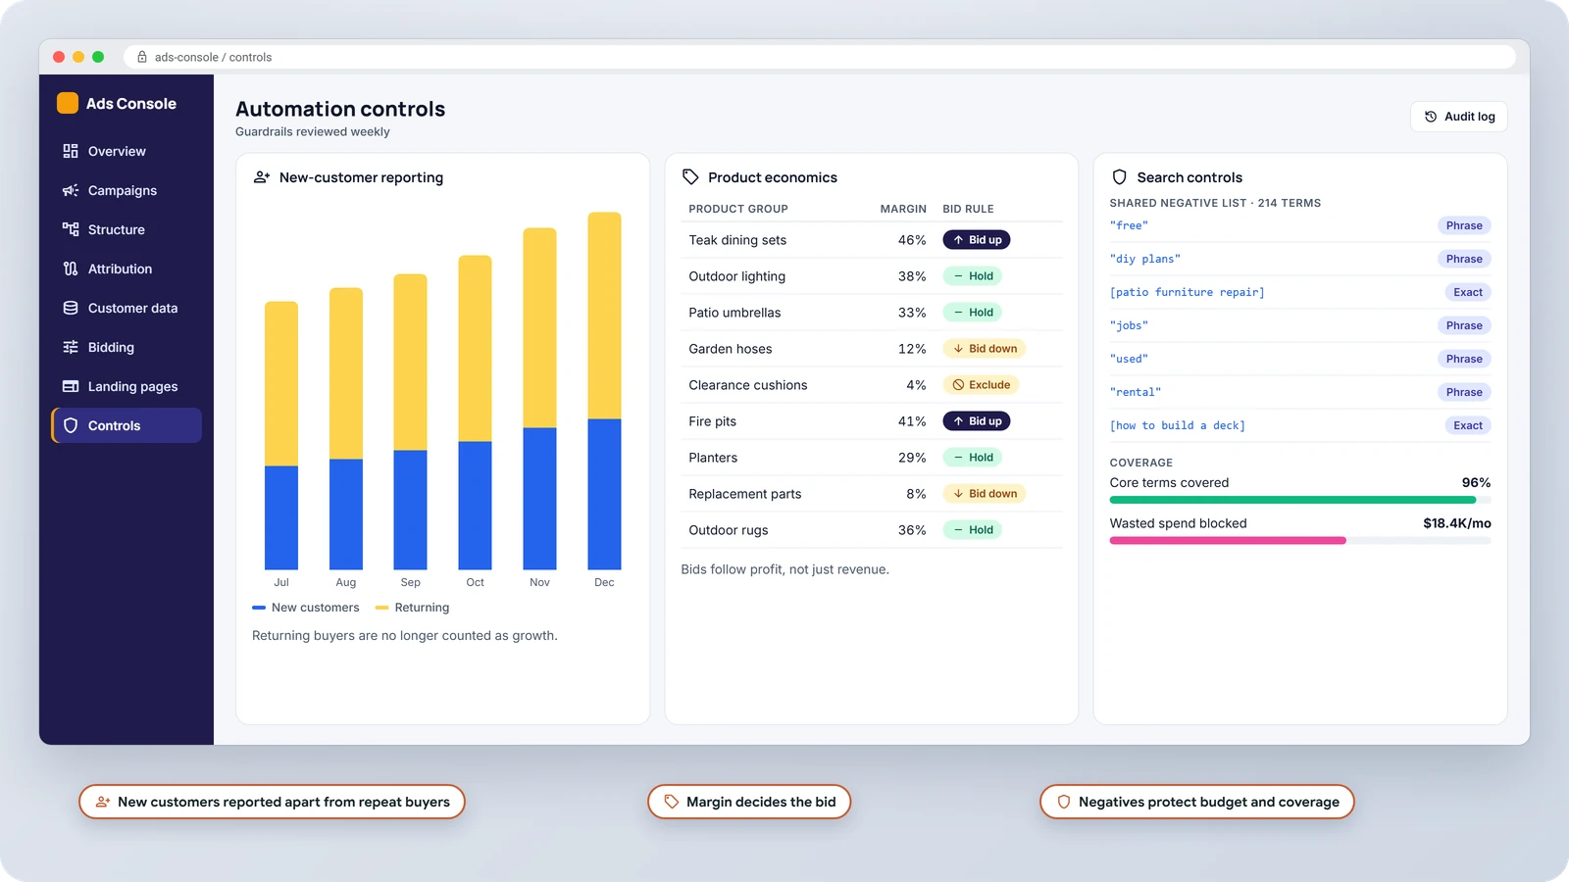The width and height of the screenshot is (1569, 882).
Task: Click the Campaigns megaphone icon
Action: pos(71,190)
